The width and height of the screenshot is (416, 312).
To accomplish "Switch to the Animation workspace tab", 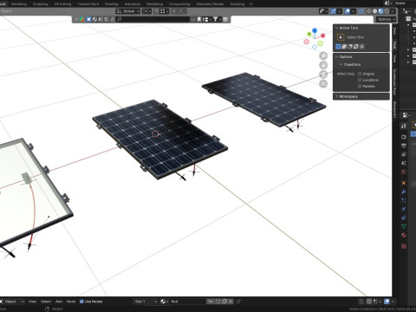I will pos(133,4).
